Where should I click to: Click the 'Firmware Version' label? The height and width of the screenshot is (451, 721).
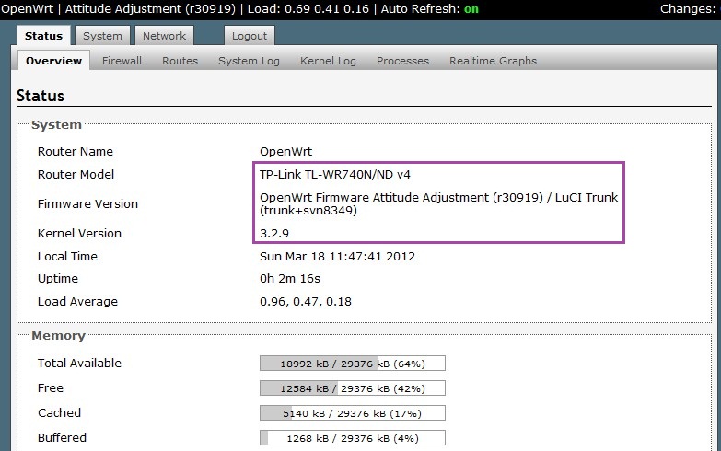(x=87, y=204)
